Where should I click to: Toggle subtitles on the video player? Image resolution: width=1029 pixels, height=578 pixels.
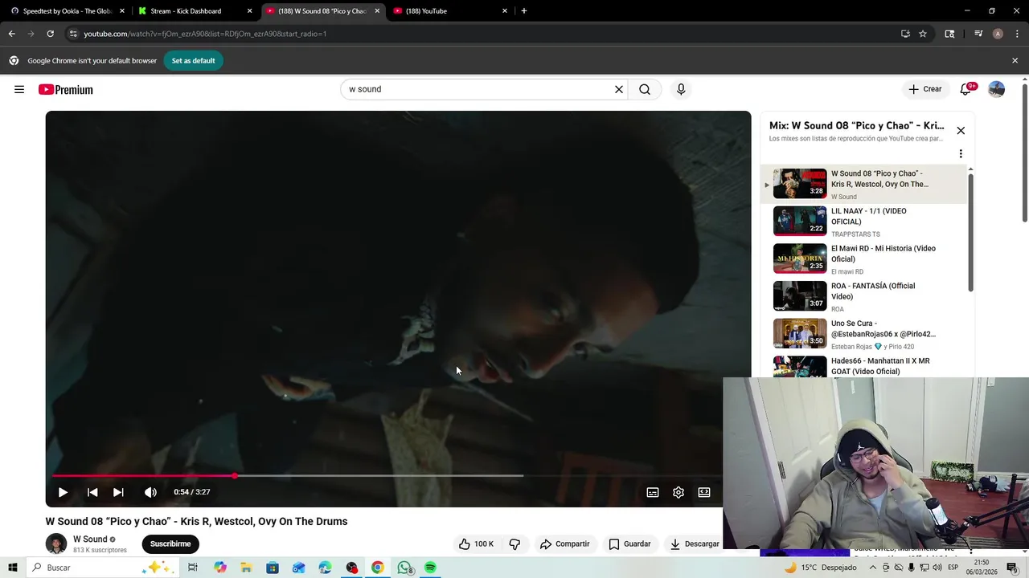coord(653,492)
